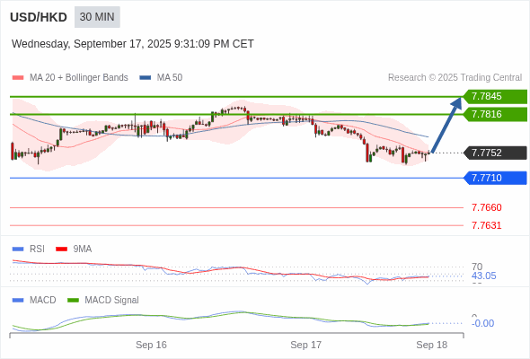Click the MA 50 blue legend swatch
The width and height of the screenshot is (530, 359).
coord(146,78)
